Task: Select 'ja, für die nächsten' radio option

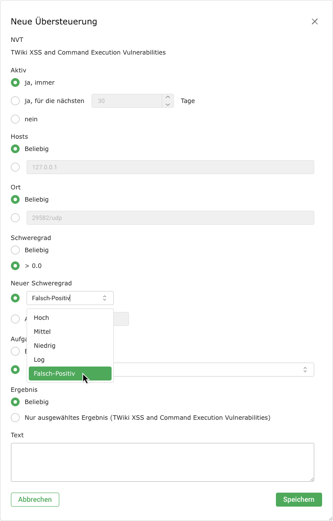Action: coord(15,101)
